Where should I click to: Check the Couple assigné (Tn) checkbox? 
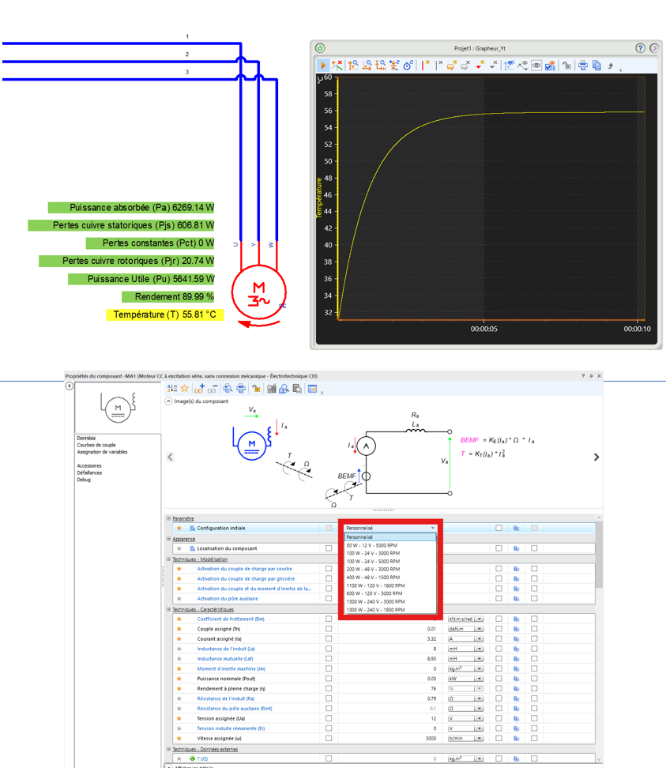[329, 629]
